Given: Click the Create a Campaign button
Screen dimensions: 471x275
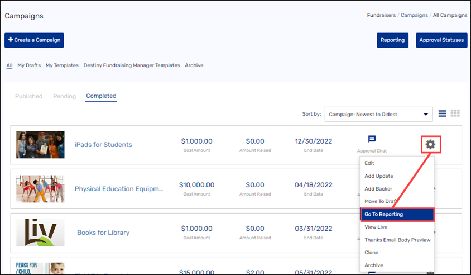Looking at the screenshot, I should (34, 40).
